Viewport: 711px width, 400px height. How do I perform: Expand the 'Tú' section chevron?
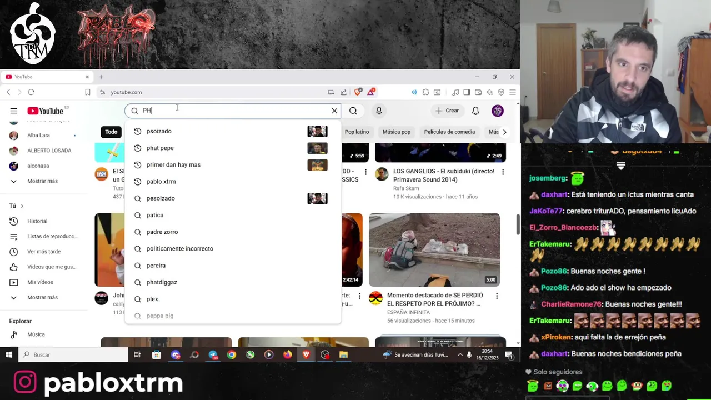click(x=22, y=206)
